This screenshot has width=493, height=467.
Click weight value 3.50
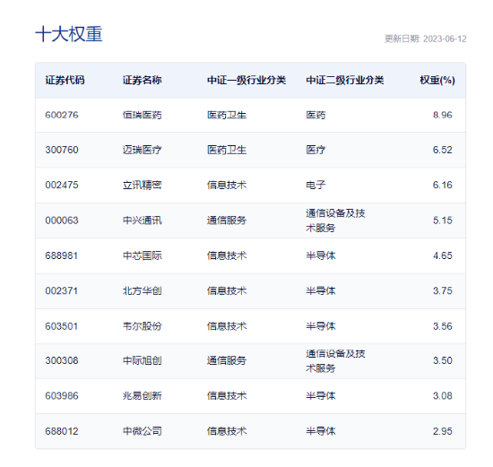tap(443, 360)
